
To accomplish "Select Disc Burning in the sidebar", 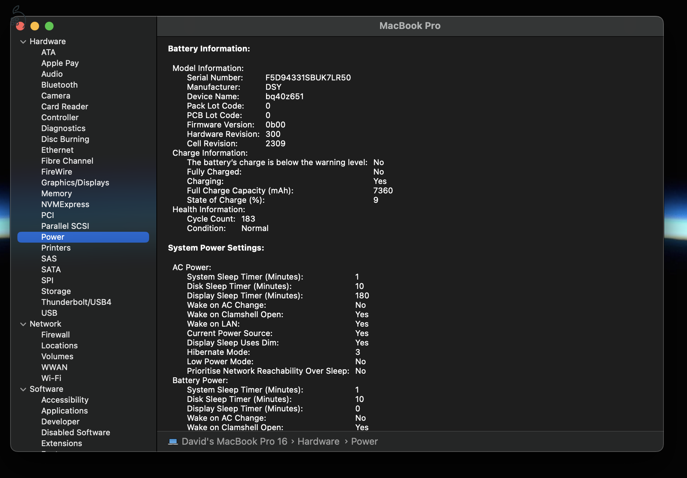I will tap(65, 139).
